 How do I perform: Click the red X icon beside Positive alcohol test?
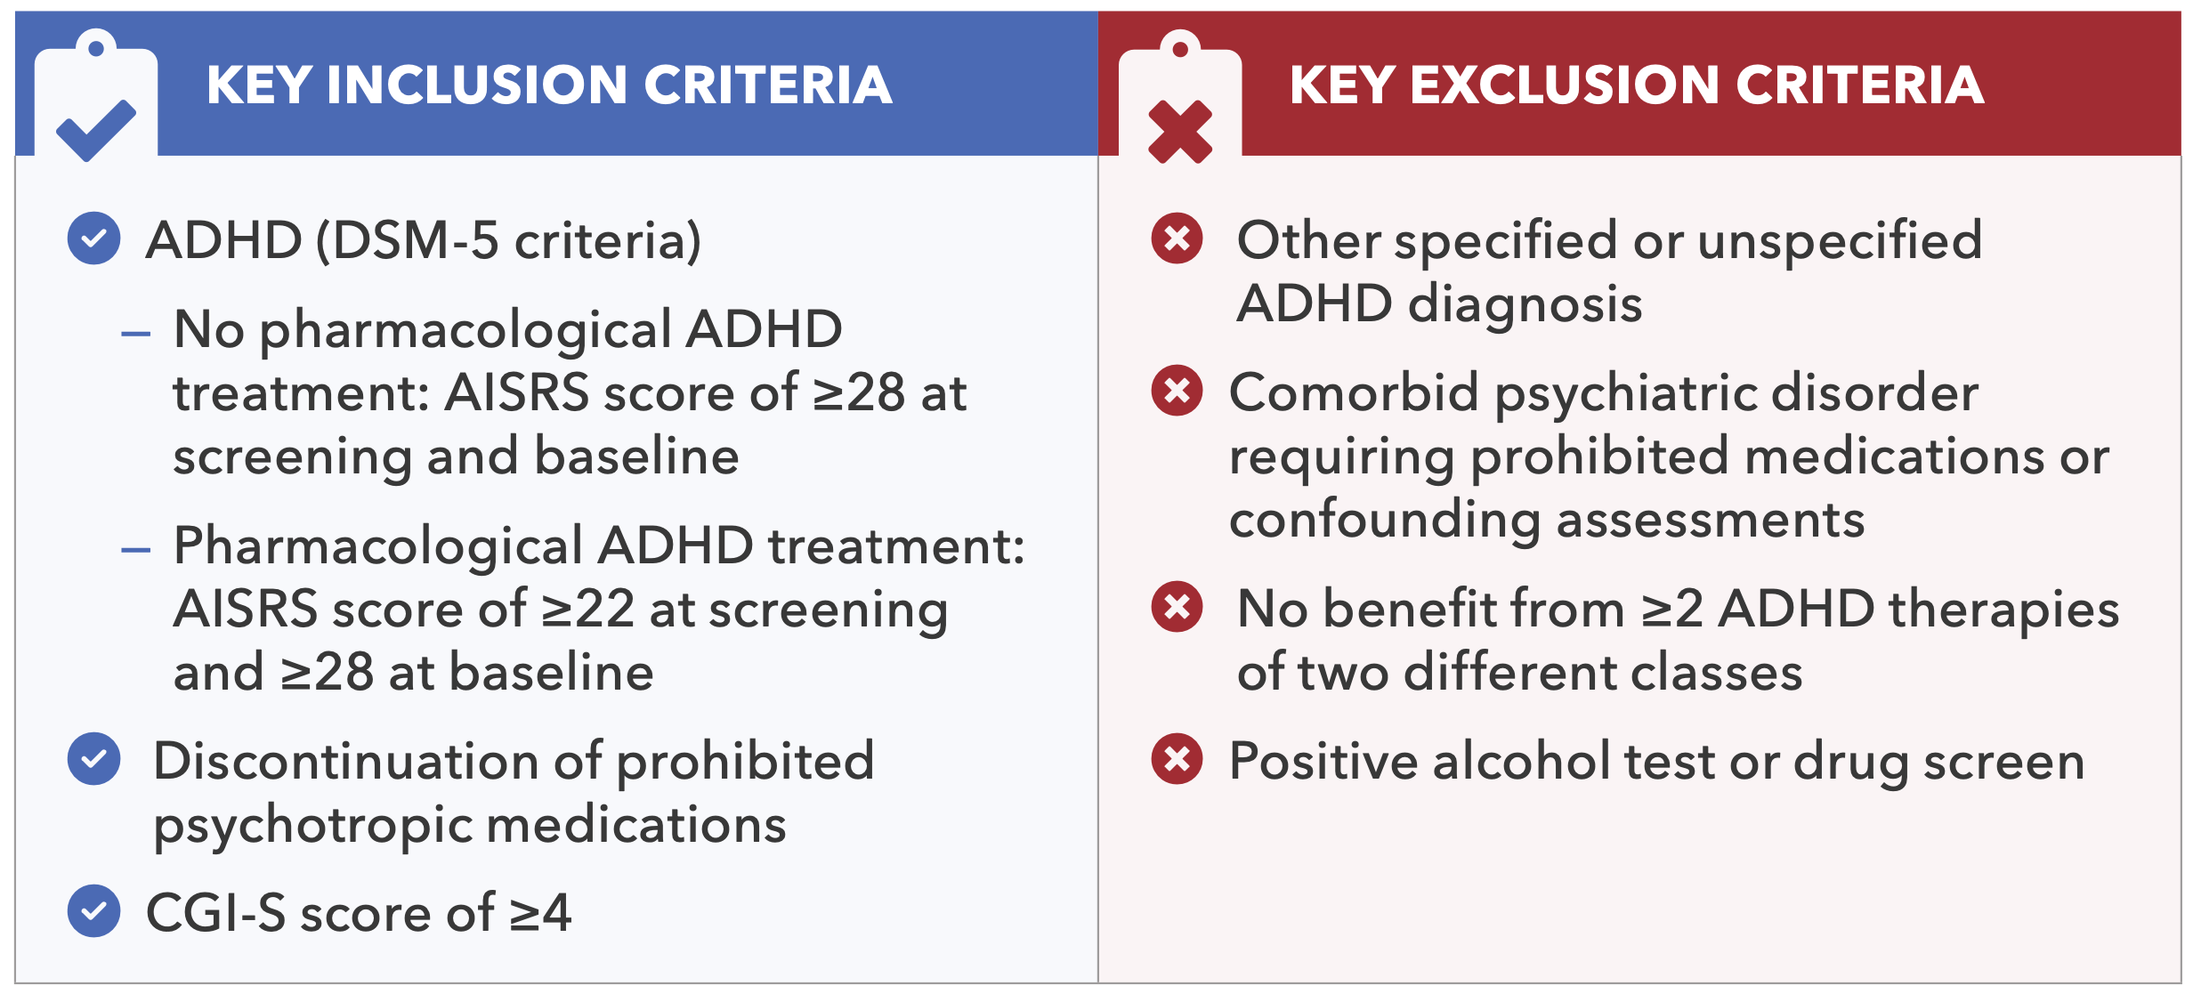pos(1177,759)
